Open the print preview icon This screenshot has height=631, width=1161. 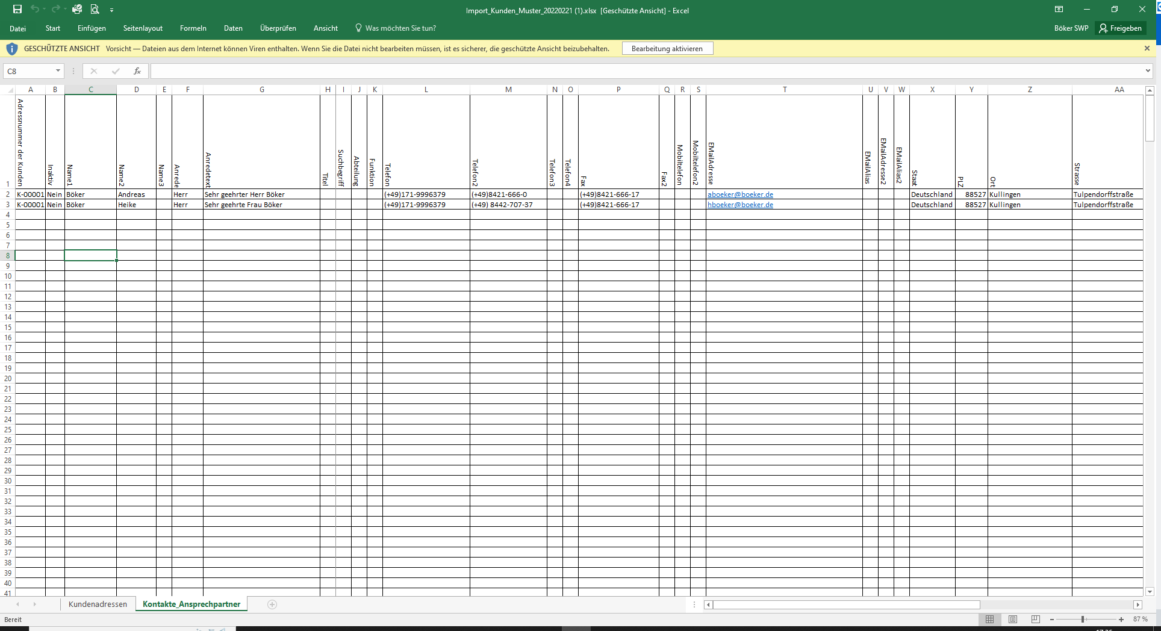tap(95, 10)
